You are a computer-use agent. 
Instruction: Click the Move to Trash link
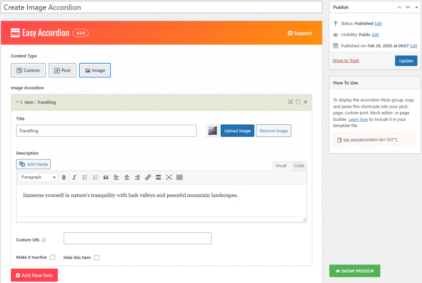346,61
